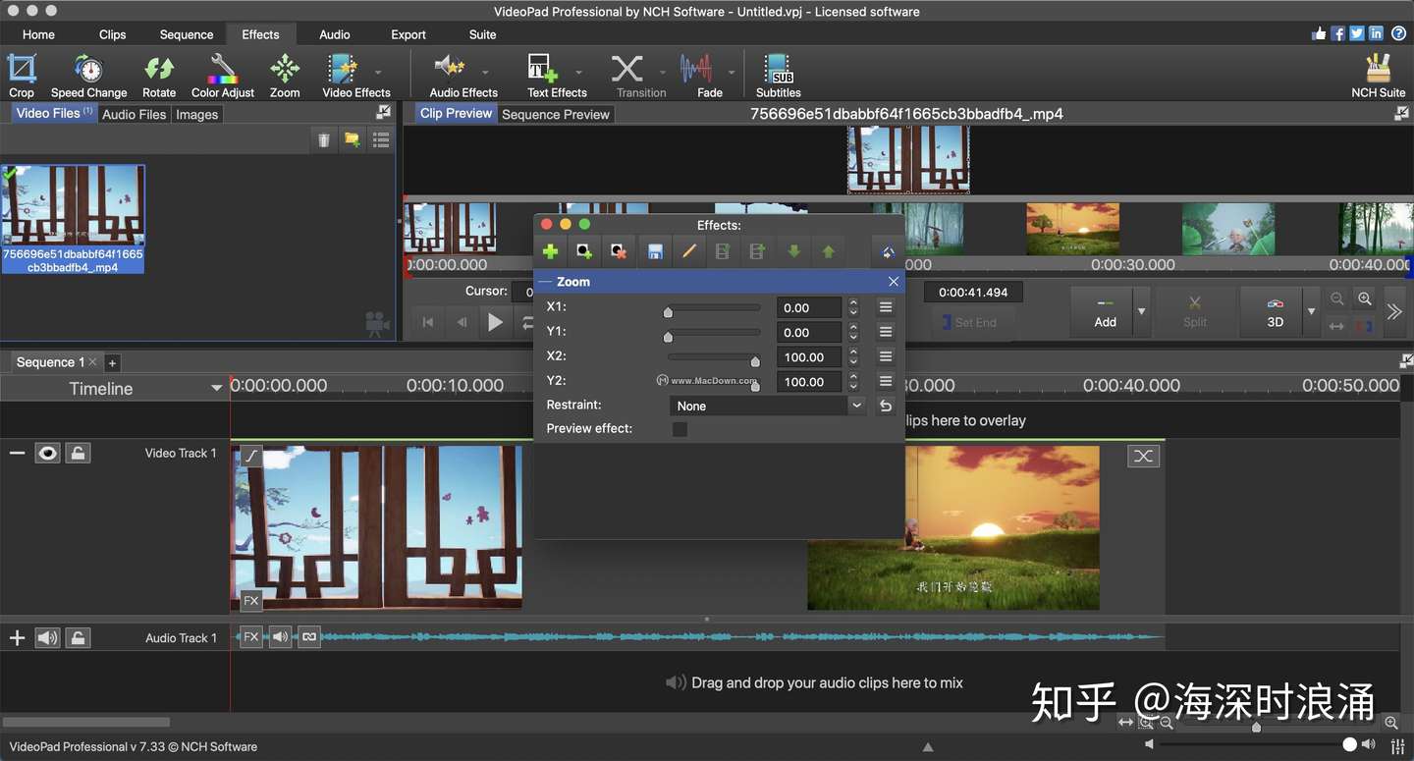The height and width of the screenshot is (761, 1414).
Task: Click the add mask icon in Effects
Action: click(584, 252)
